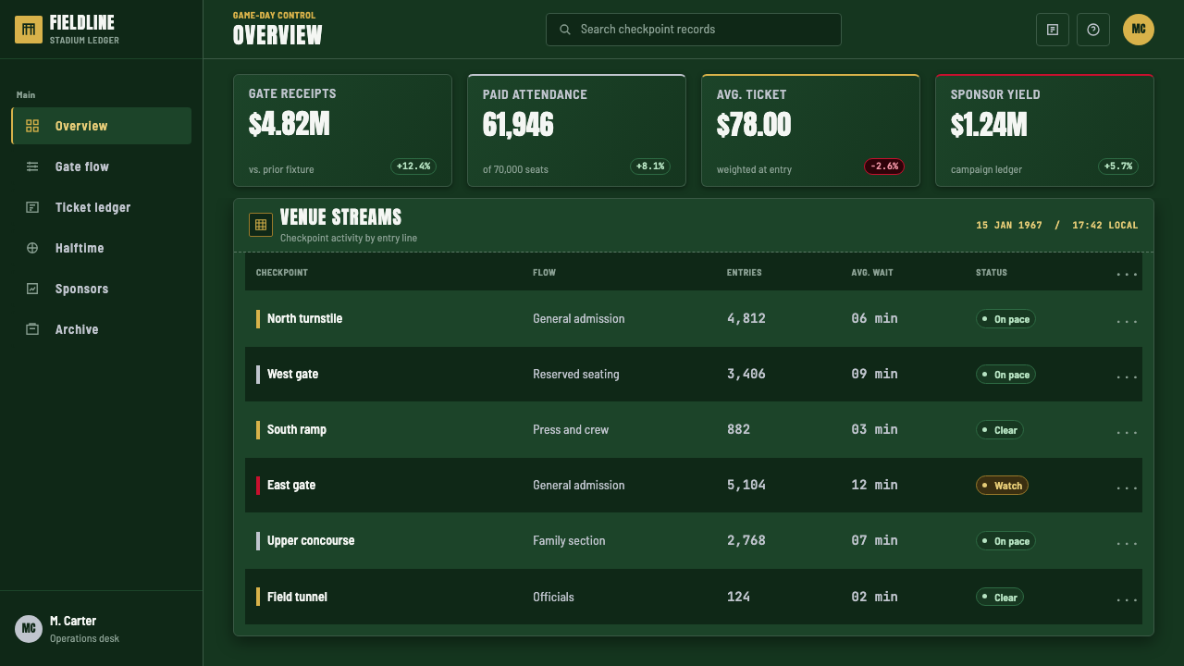Image resolution: width=1184 pixels, height=666 pixels.
Task: Click the search magnifier icon
Action: [x=565, y=30]
